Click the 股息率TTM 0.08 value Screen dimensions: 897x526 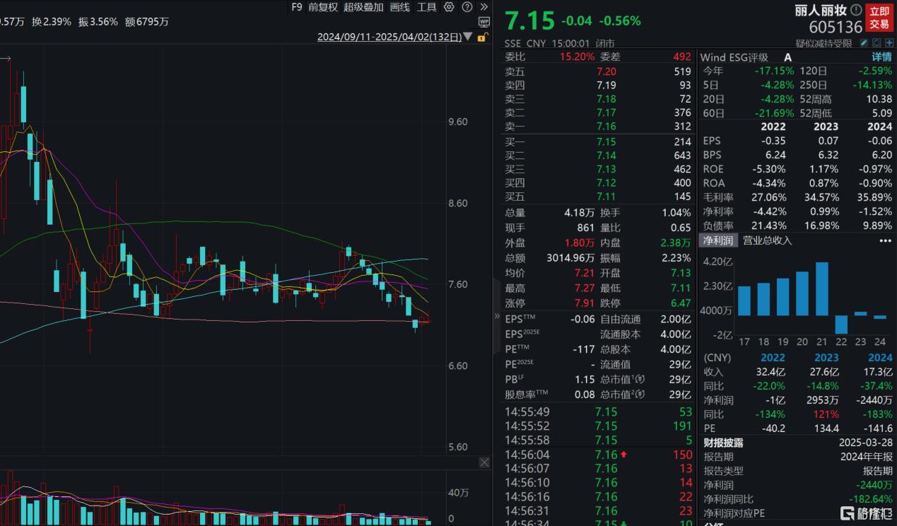585,394
